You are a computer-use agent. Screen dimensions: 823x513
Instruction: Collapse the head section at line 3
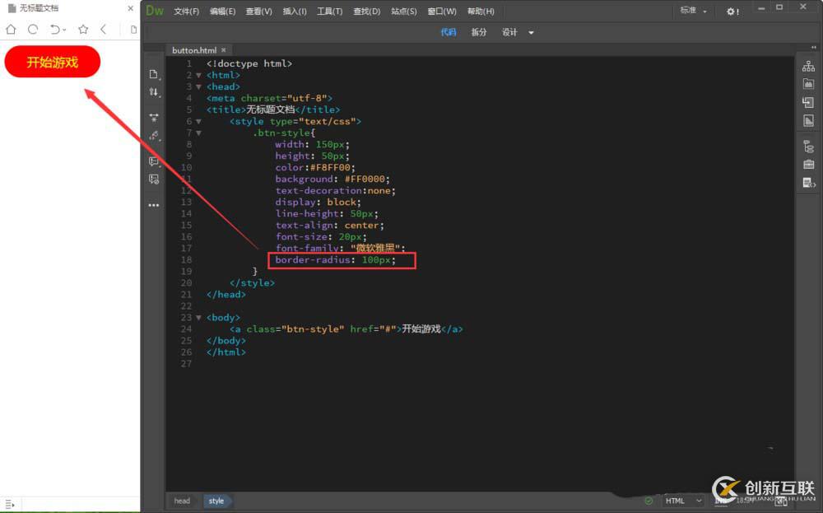coord(198,86)
